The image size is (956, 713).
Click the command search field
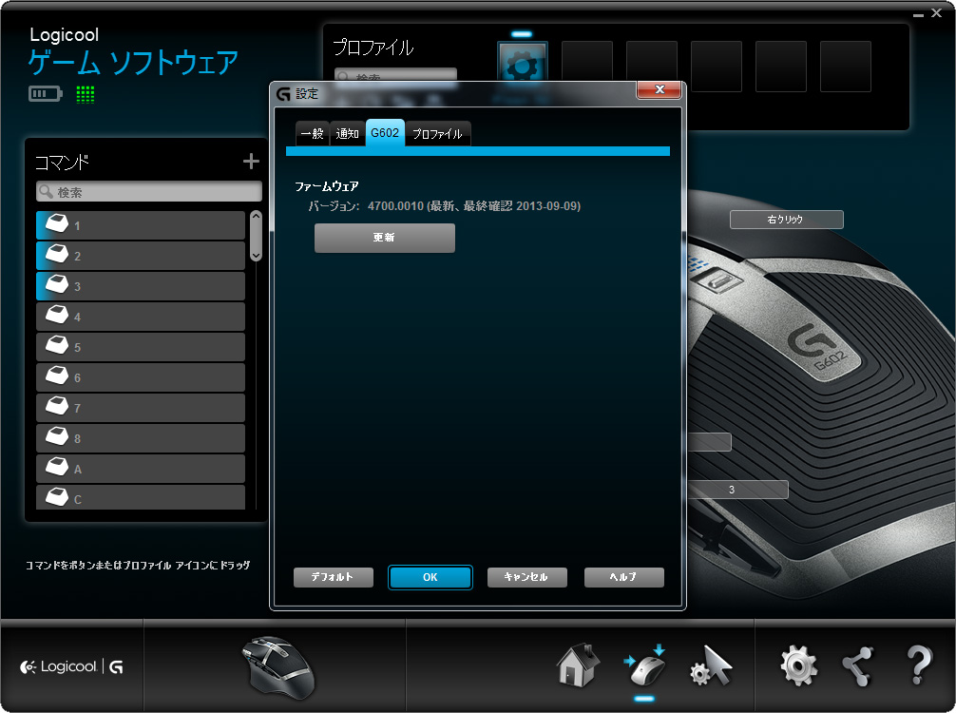click(149, 192)
